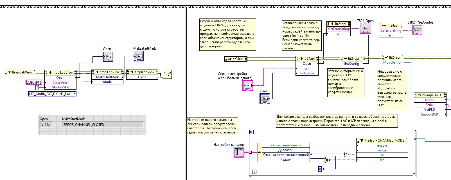Select the MakeStartMark ring indicator terminal
The image size is (451, 180).
point(138,56)
